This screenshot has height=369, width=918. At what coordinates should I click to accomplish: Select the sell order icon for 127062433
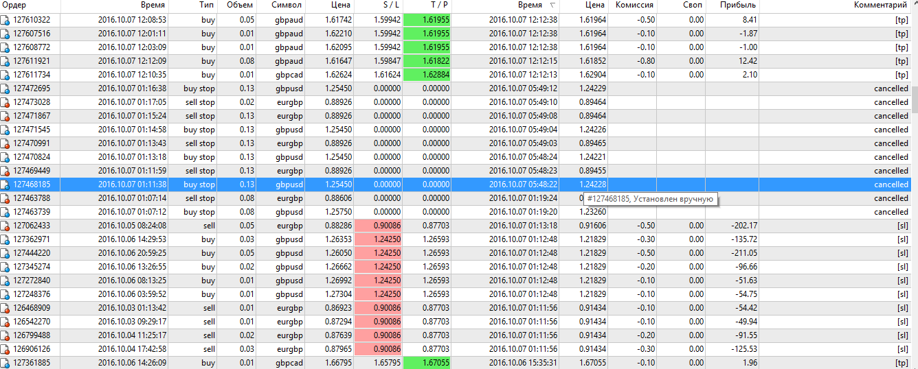(5, 226)
